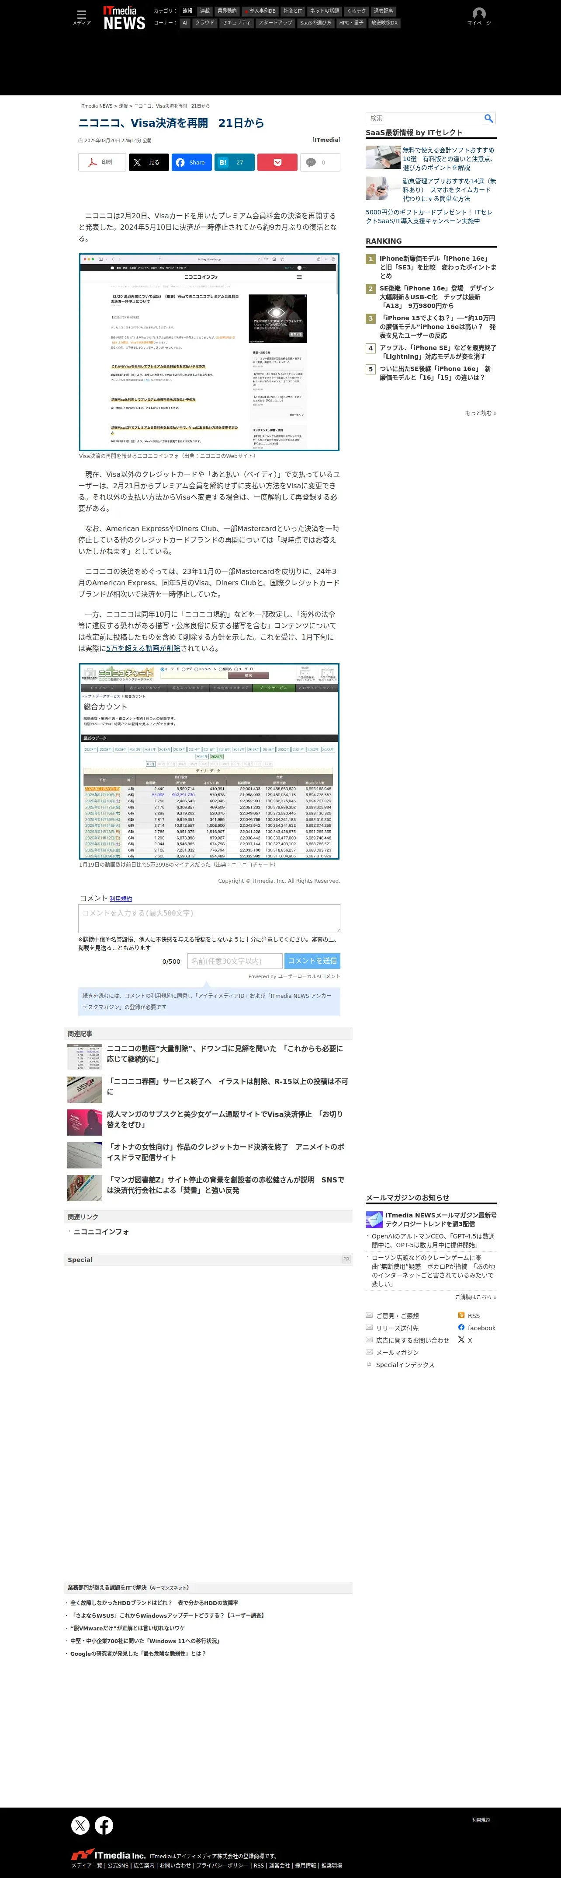Viewport: 561px width, 1878px height.
Task: Click the X icon in sidebar links
Action: (x=461, y=1340)
